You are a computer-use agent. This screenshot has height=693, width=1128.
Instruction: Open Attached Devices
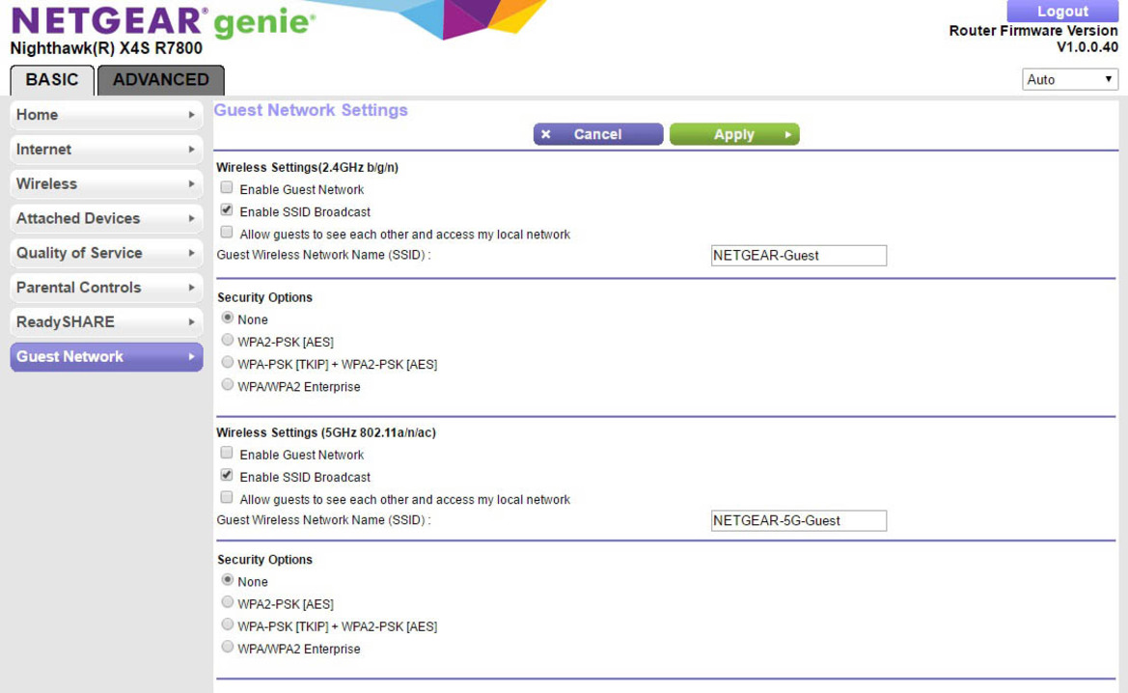pos(106,219)
